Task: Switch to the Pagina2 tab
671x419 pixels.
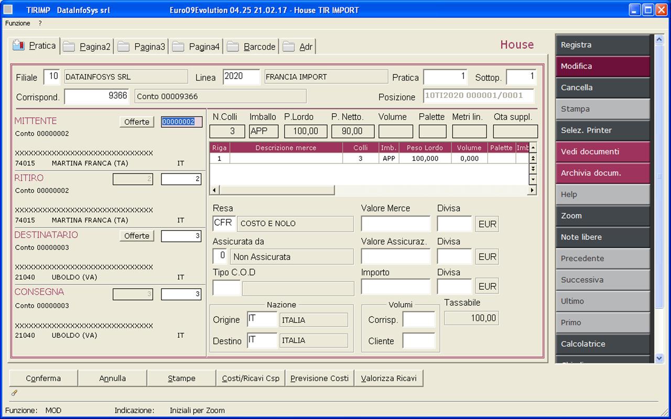Action: point(87,47)
